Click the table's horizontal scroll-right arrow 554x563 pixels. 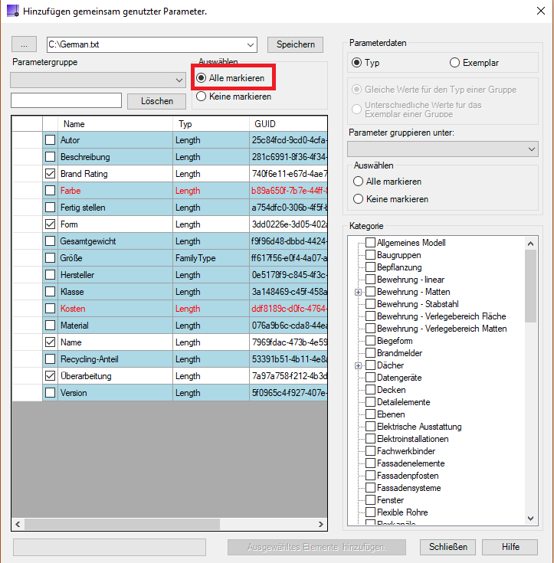coord(320,524)
